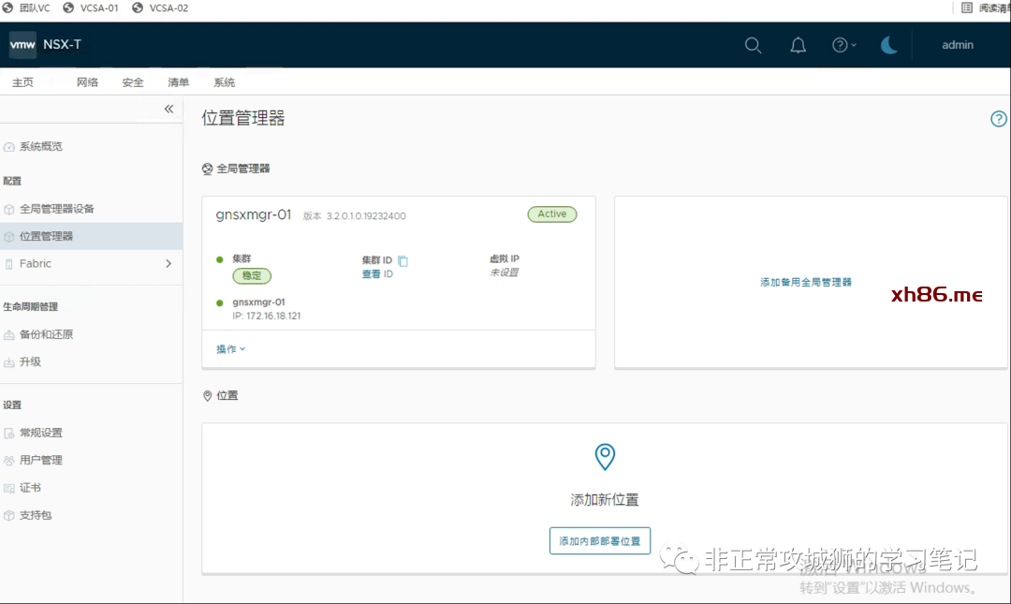Click the 查看 ID link
Image resolution: width=1011 pixels, height=604 pixels.
(x=377, y=274)
